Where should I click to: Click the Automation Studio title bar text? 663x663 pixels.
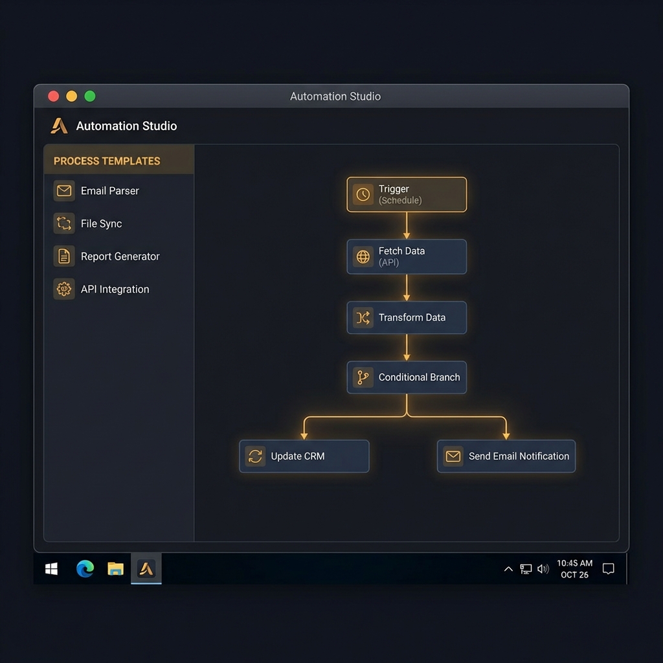pos(335,96)
